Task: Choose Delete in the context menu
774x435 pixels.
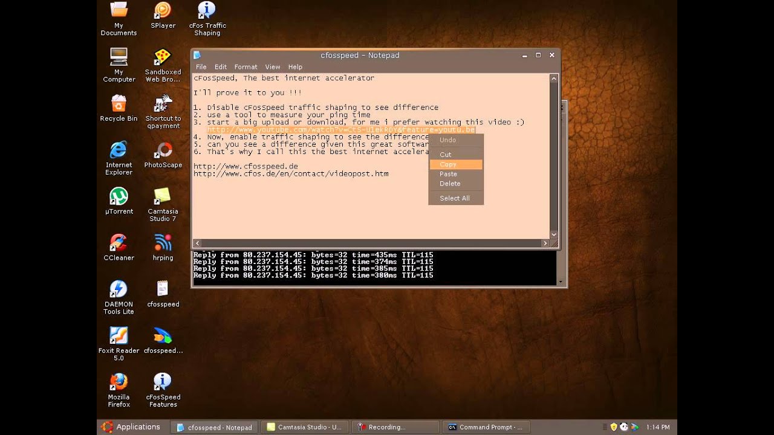Action: (456, 184)
